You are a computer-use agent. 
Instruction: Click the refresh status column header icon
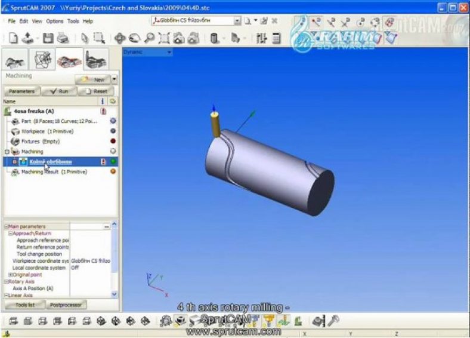113,102
